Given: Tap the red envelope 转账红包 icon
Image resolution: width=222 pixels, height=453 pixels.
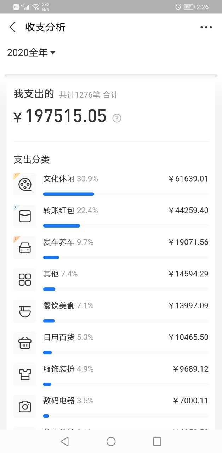Looking at the screenshot, I should pyautogui.click(x=25, y=216).
